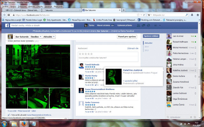Click the Wikipedia search engine icon

[x=149, y=15]
